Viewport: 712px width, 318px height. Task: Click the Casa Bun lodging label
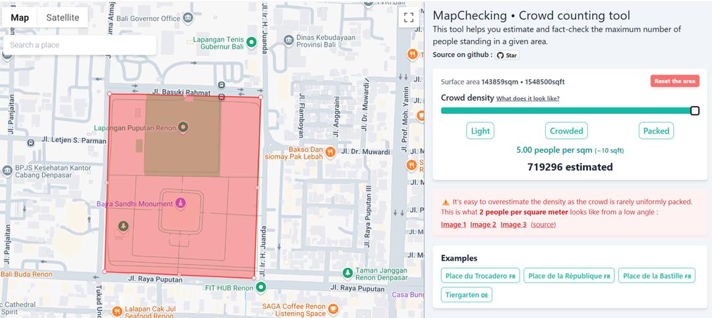coord(408,295)
